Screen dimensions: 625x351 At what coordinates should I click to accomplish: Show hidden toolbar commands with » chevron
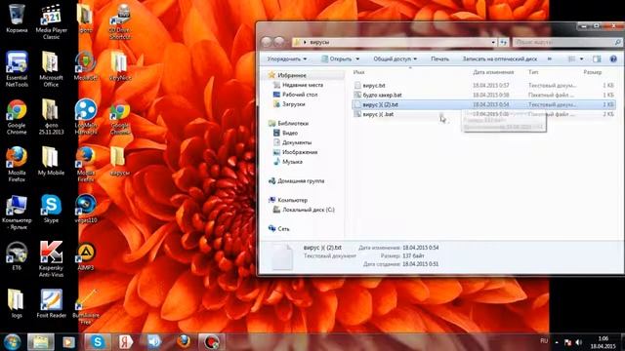[x=549, y=58]
